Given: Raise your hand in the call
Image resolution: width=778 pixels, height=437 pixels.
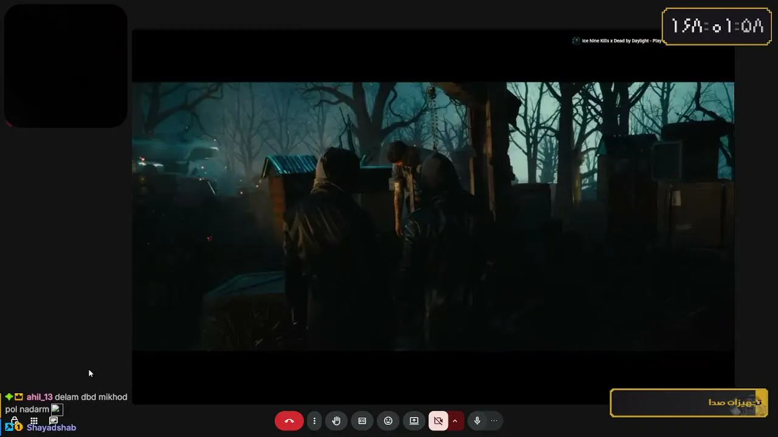Looking at the screenshot, I should click(336, 421).
